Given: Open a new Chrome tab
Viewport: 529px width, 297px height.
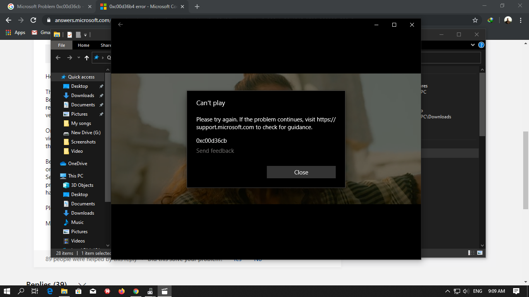Looking at the screenshot, I should pyautogui.click(x=197, y=7).
